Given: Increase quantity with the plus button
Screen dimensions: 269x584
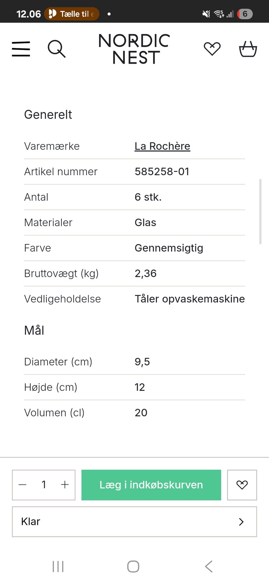Looking at the screenshot, I should coord(65,485).
